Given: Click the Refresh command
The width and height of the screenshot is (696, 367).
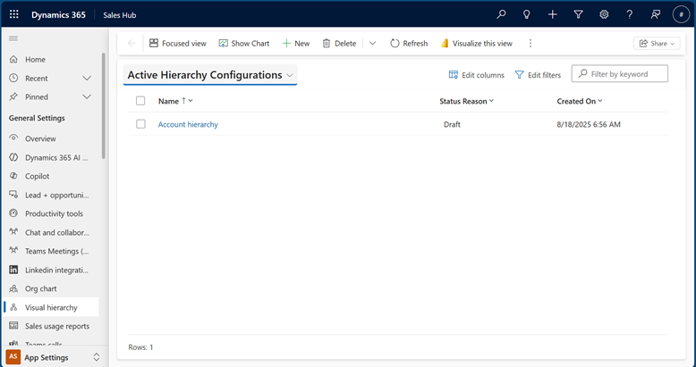Looking at the screenshot, I should 409,43.
